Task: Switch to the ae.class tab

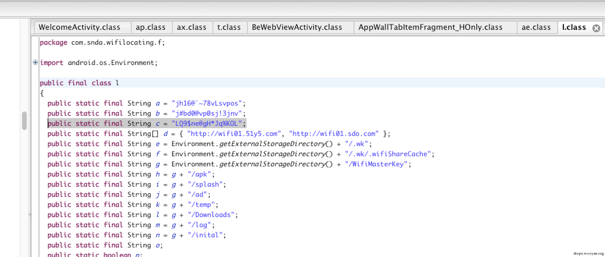Action: click(x=537, y=27)
